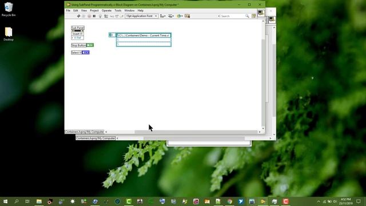Click the third empty path array element

pyautogui.click(x=144, y=44)
